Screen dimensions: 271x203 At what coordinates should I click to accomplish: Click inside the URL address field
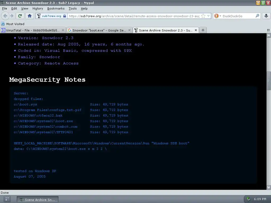click(134, 16)
